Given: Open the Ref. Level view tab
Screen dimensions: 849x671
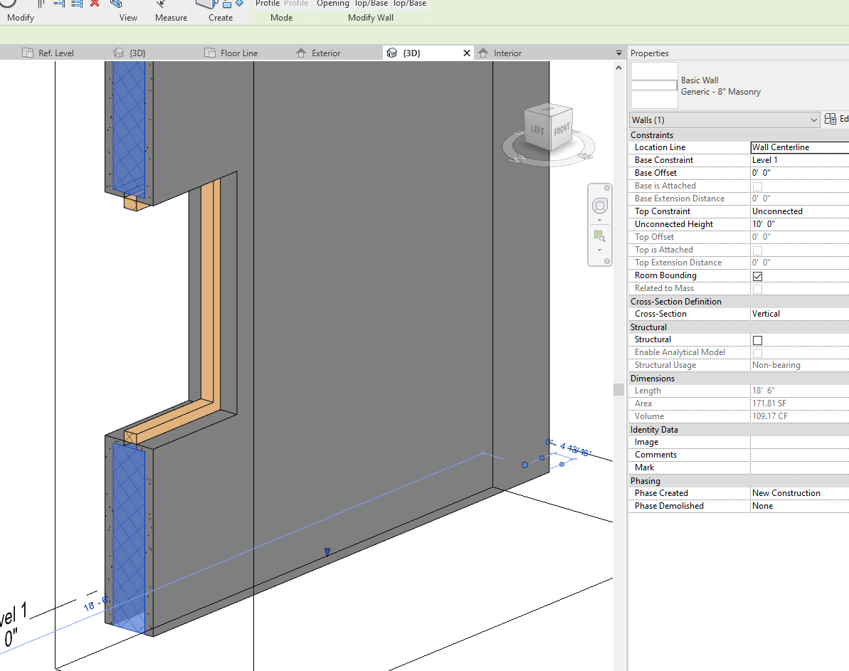Looking at the screenshot, I should point(56,52).
